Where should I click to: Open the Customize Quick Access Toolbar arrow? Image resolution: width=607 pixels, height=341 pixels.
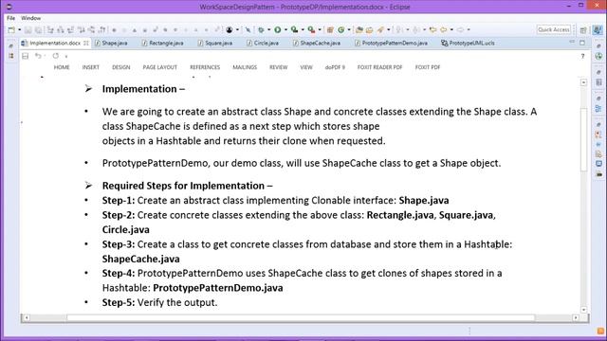click(x=66, y=57)
